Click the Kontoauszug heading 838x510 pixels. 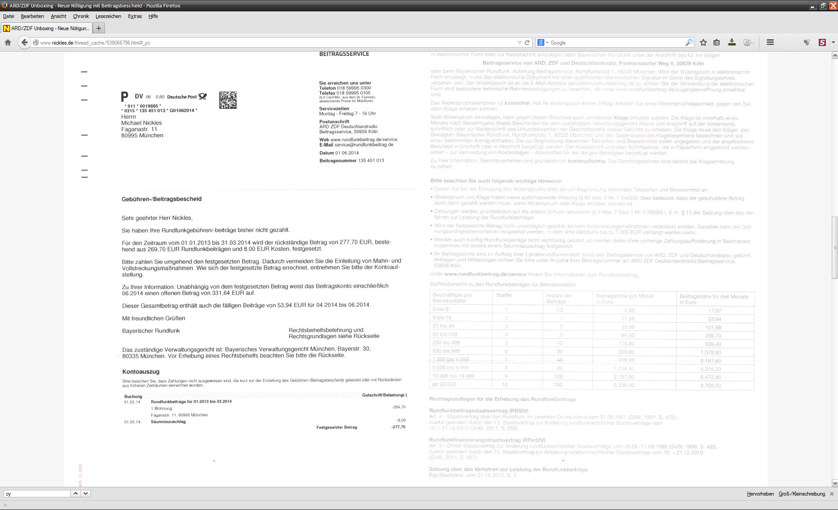(141, 372)
